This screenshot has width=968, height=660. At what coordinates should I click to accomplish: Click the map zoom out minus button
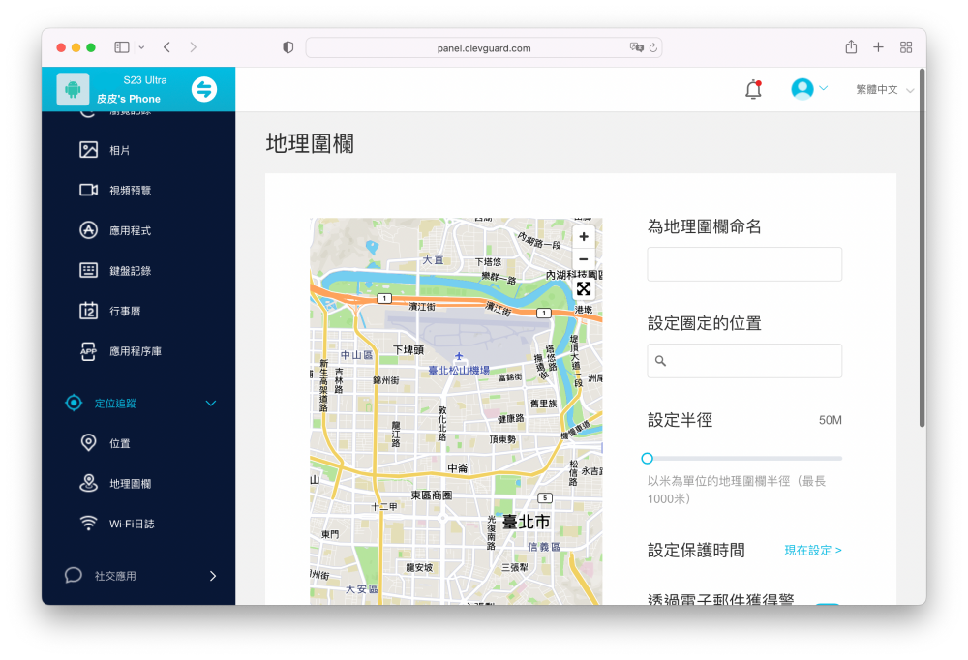pyautogui.click(x=584, y=259)
